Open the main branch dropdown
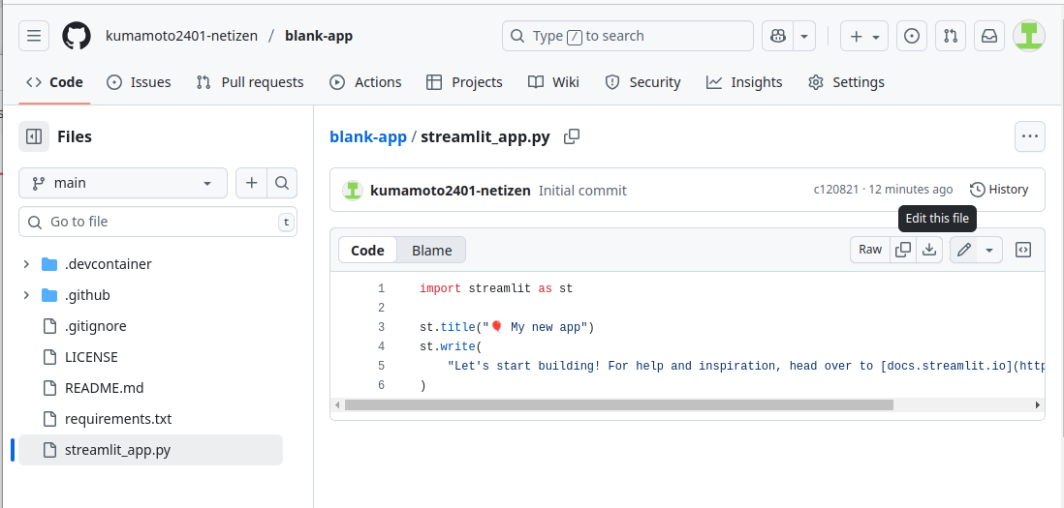Image resolution: width=1064 pixels, height=508 pixels. pyautogui.click(x=123, y=183)
